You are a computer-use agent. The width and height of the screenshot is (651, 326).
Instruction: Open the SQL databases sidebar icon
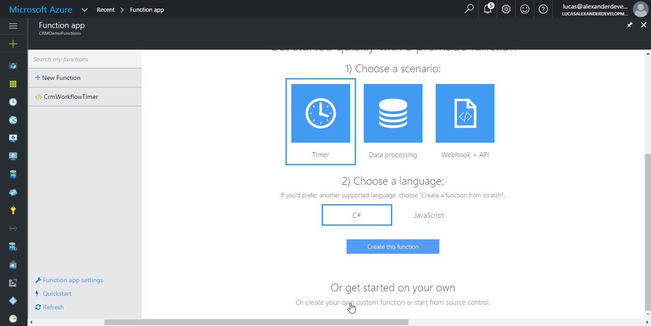tap(13, 174)
